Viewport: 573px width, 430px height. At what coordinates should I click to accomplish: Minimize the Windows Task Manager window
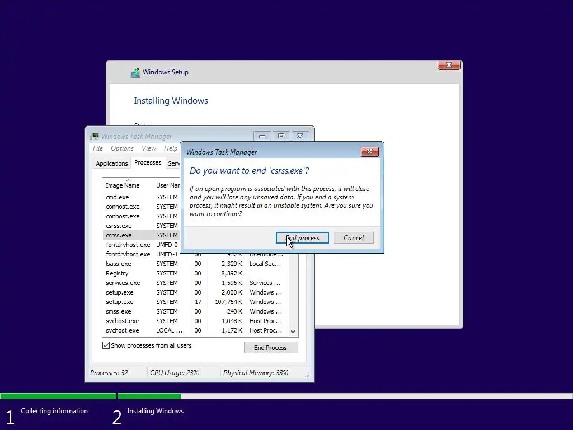point(262,136)
